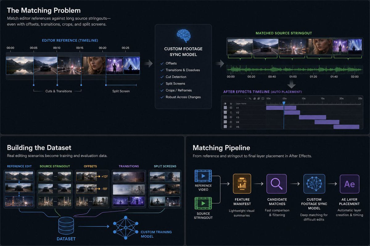Click the REFERENCE EDIT column heading
The image size is (370, 246).
(19, 166)
